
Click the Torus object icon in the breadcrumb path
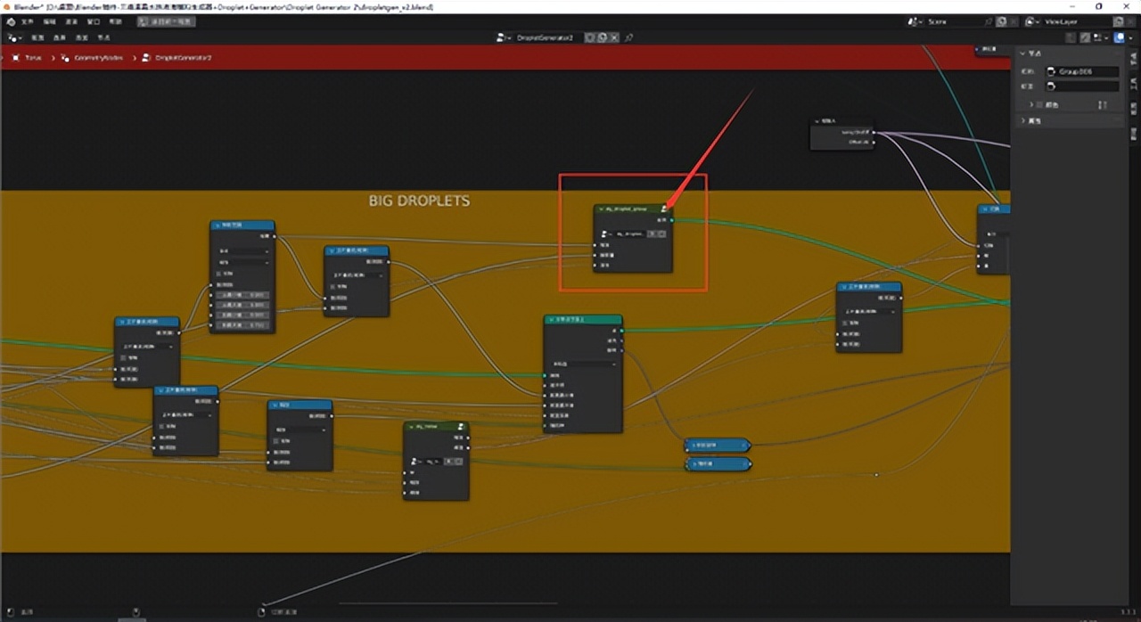click(16, 57)
